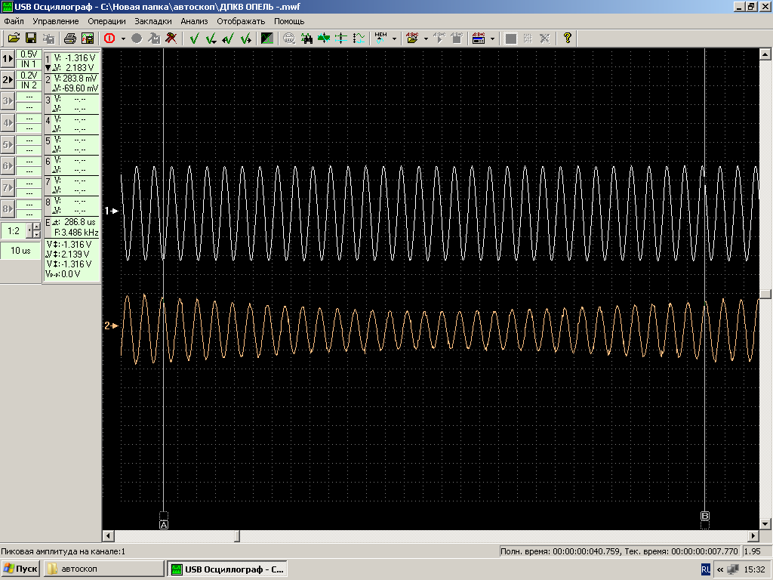The height and width of the screenshot is (580, 773).
Task: Click the save-waveform-image icon next to the printer
Action: point(88,38)
